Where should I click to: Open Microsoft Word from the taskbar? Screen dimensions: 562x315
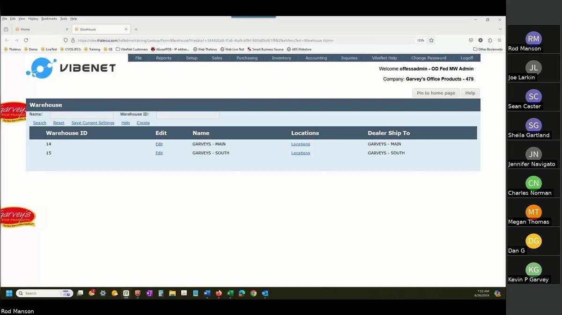[207, 293]
